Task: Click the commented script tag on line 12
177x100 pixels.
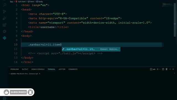Action: click(65, 53)
